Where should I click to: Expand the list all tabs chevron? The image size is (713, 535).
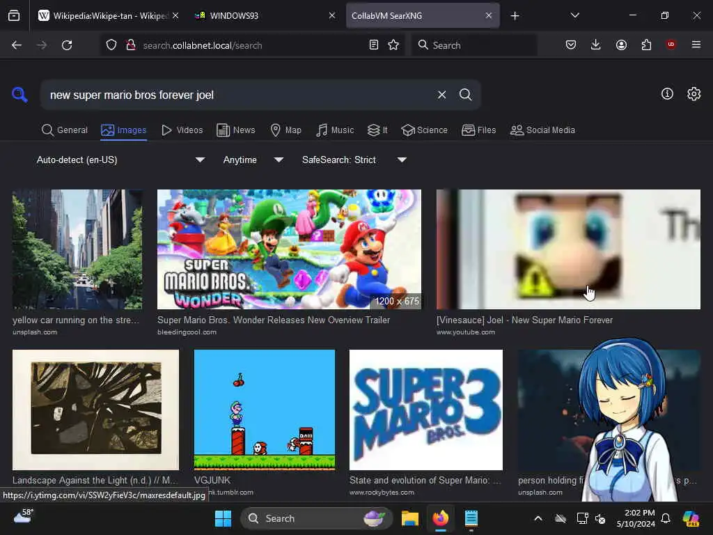pos(574,15)
